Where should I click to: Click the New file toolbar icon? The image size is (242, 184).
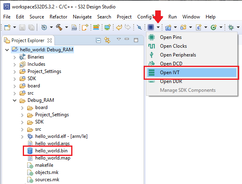pyautogui.click(x=7, y=27)
